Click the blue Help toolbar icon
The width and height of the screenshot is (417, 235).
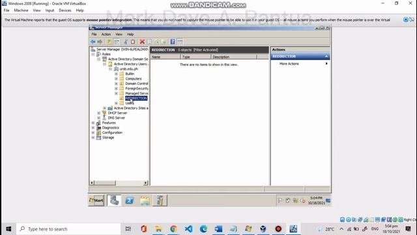173,42
